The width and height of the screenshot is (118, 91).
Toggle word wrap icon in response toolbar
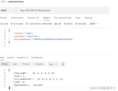click(63, 64)
